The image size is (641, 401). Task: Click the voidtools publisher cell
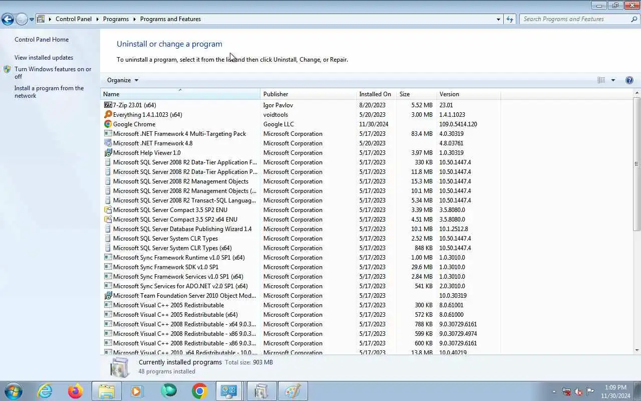click(x=276, y=115)
